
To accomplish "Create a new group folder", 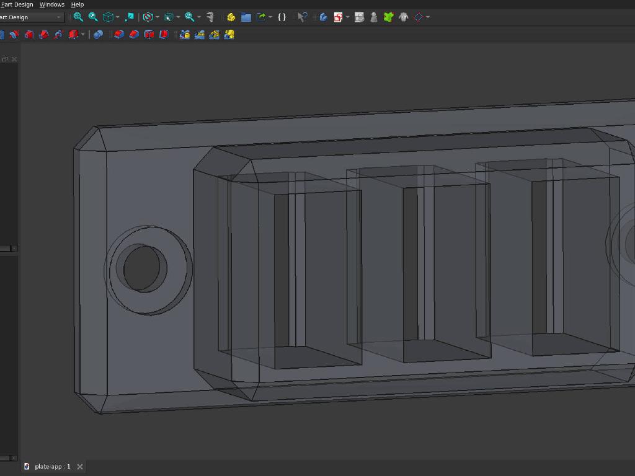I will pyautogui.click(x=246, y=17).
